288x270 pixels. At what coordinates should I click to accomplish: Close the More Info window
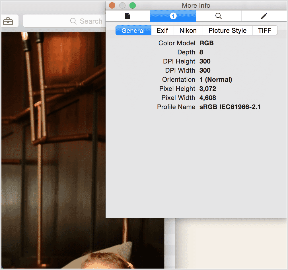(x=112, y=5)
